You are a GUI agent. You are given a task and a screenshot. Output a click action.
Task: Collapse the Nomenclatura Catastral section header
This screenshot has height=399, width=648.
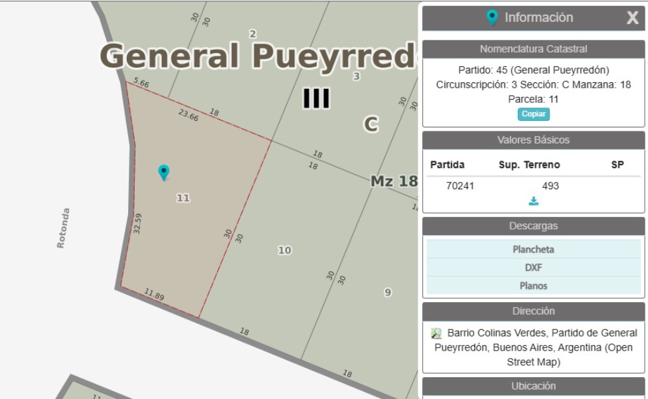[533, 49]
